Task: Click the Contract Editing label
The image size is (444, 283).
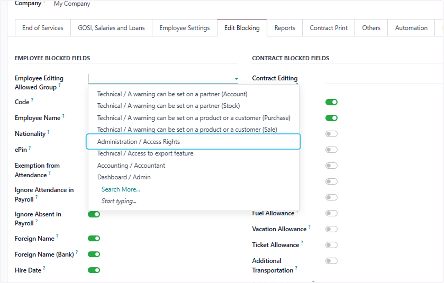Action: [275, 78]
